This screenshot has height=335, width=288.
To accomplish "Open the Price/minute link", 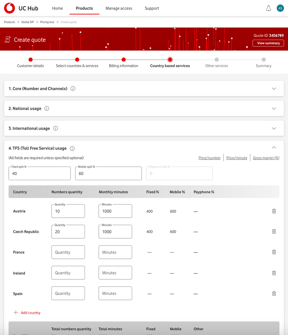I will pyautogui.click(x=237, y=158).
